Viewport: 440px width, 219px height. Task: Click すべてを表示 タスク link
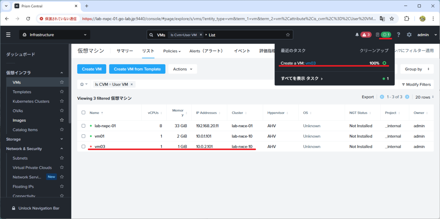302,79
